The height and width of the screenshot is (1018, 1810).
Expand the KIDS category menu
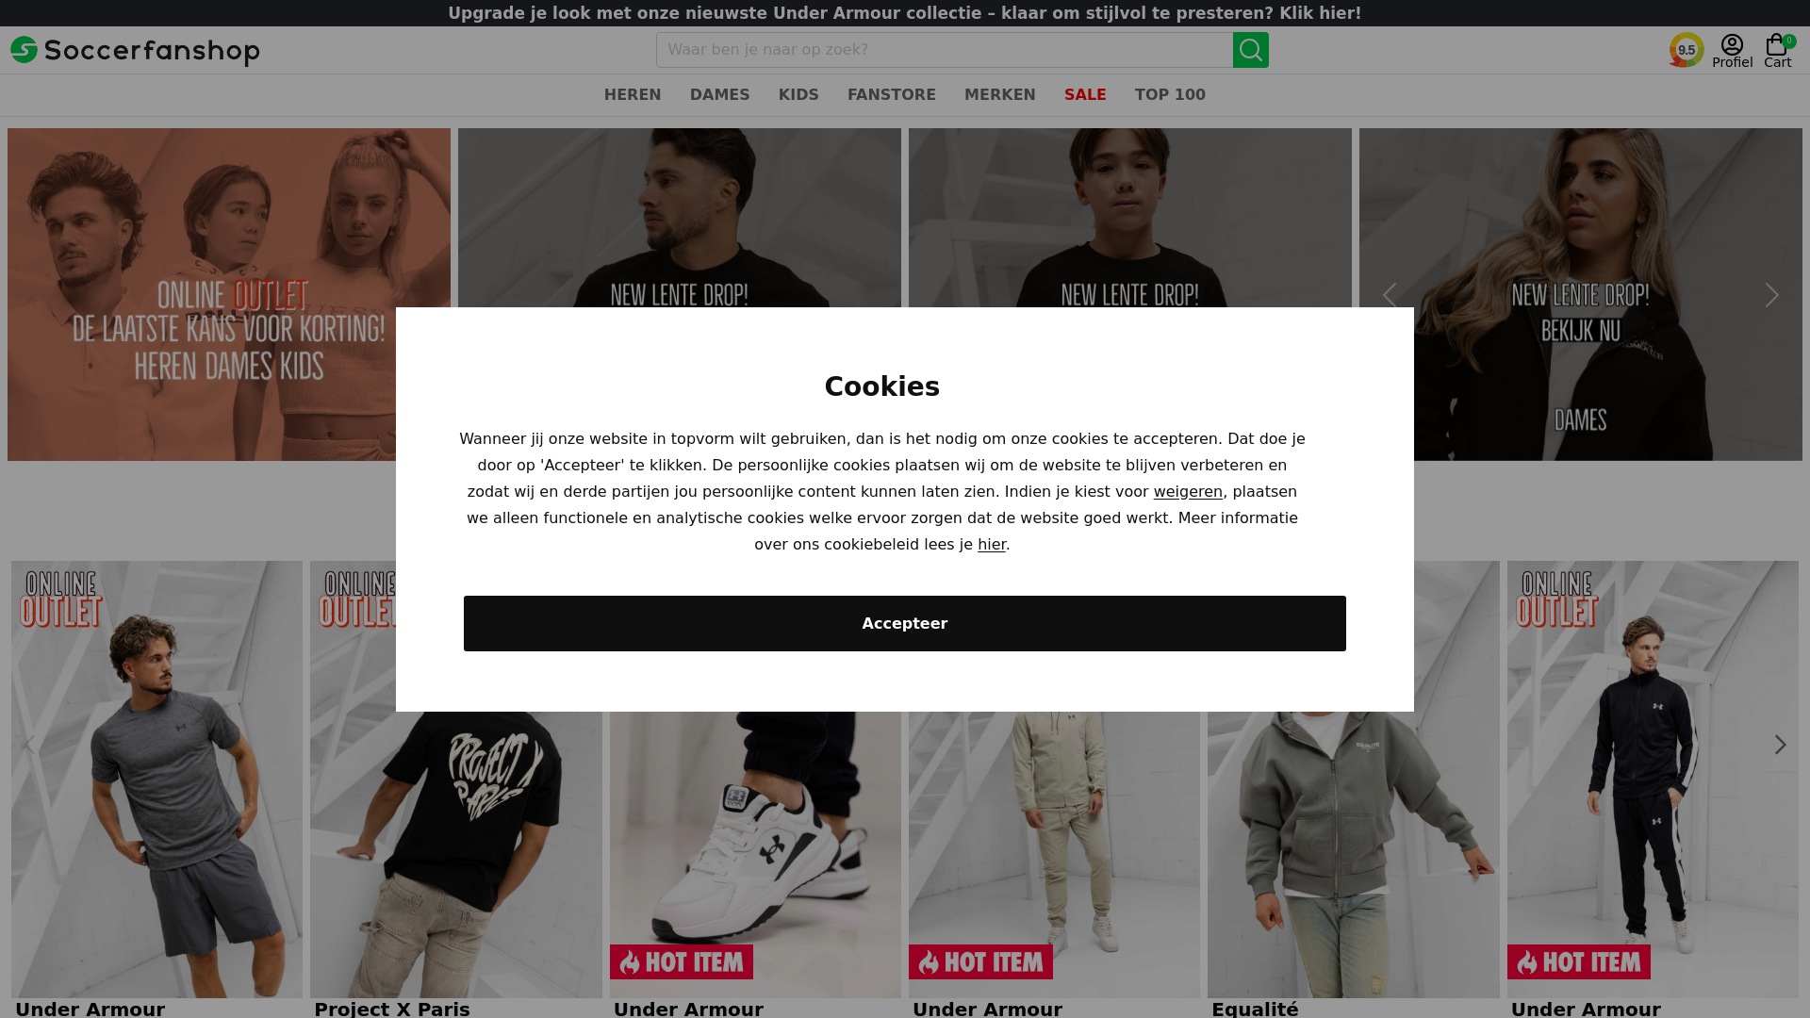[798, 94]
